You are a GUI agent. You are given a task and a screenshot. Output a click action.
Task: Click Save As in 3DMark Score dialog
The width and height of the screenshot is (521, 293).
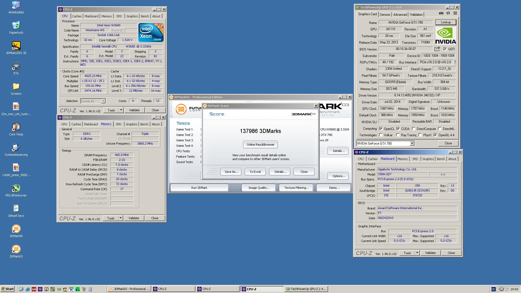coord(231,172)
